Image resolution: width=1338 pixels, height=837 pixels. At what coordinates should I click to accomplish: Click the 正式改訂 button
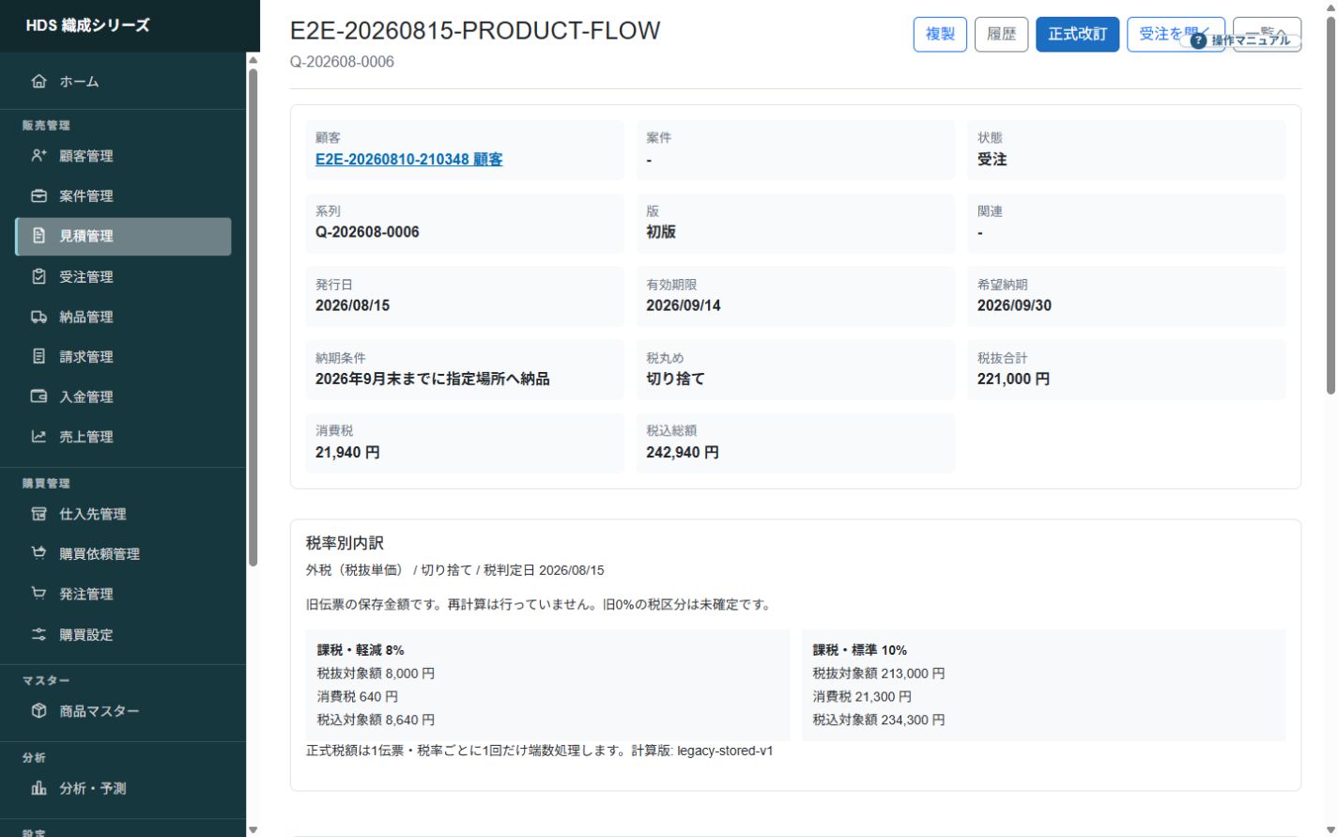pos(1077,34)
